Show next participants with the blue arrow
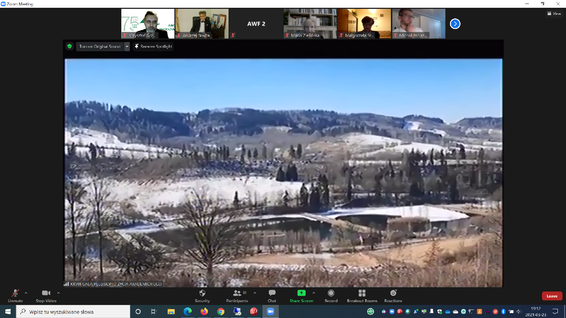This screenshot has height=318, width=566. click(x=455, y=24)
